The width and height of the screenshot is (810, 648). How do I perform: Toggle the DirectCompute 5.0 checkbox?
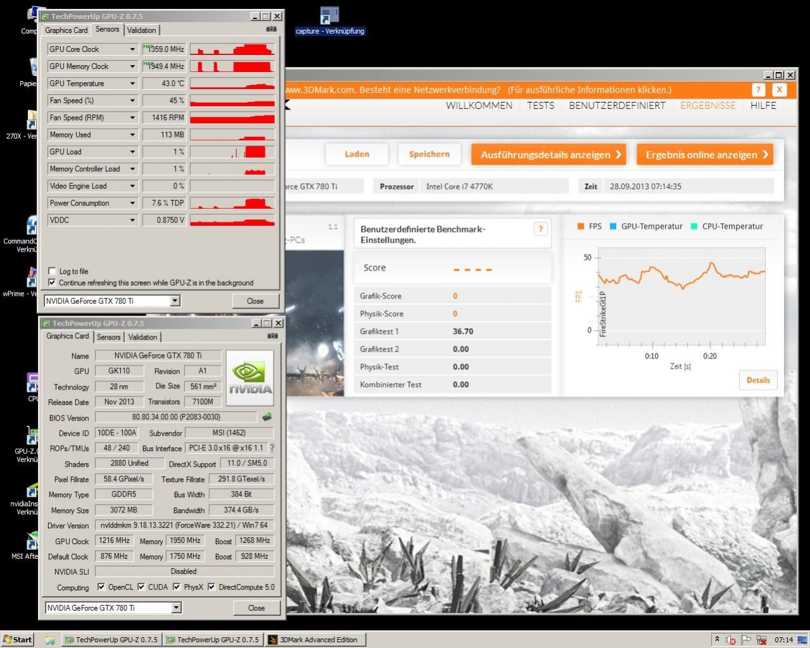pos(212,587)
